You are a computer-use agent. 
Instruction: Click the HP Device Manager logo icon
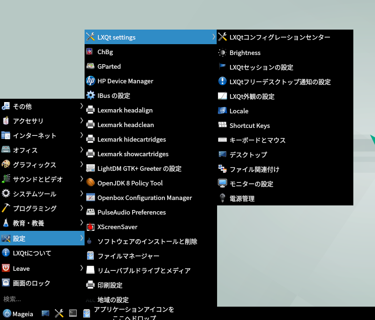[90, 80]
